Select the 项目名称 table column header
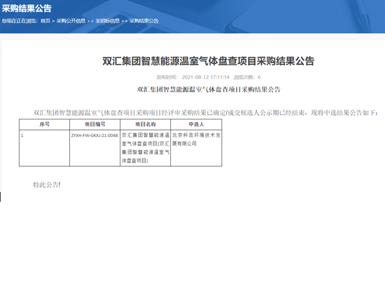 pyautogui.click(x=145, y=125)
